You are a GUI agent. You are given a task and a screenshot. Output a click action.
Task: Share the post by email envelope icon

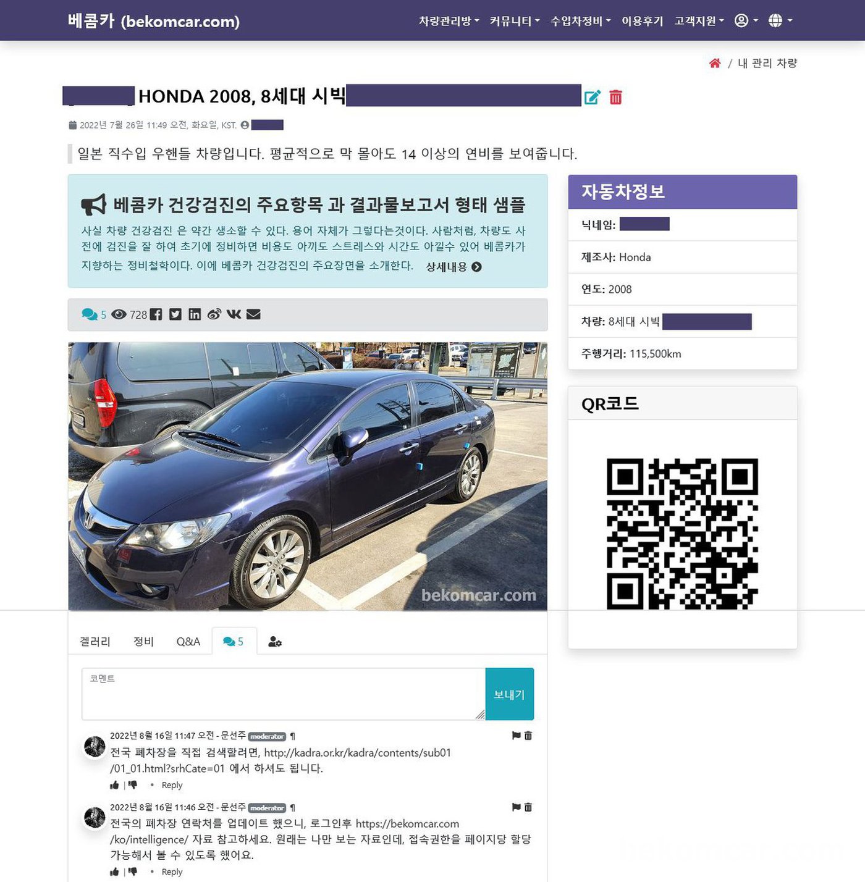pos(253,314)
